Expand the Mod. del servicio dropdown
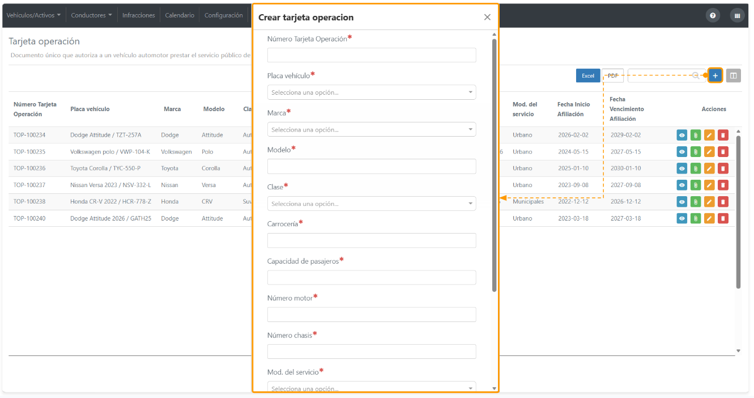Image resolution: width=754 pixels, height=398 pixels. (372, 387)
